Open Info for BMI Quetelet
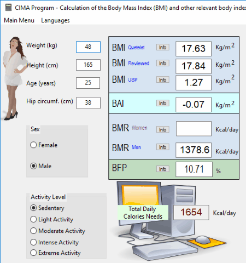Viewport: 246px width, 263px height. click(x=163, y=47)
